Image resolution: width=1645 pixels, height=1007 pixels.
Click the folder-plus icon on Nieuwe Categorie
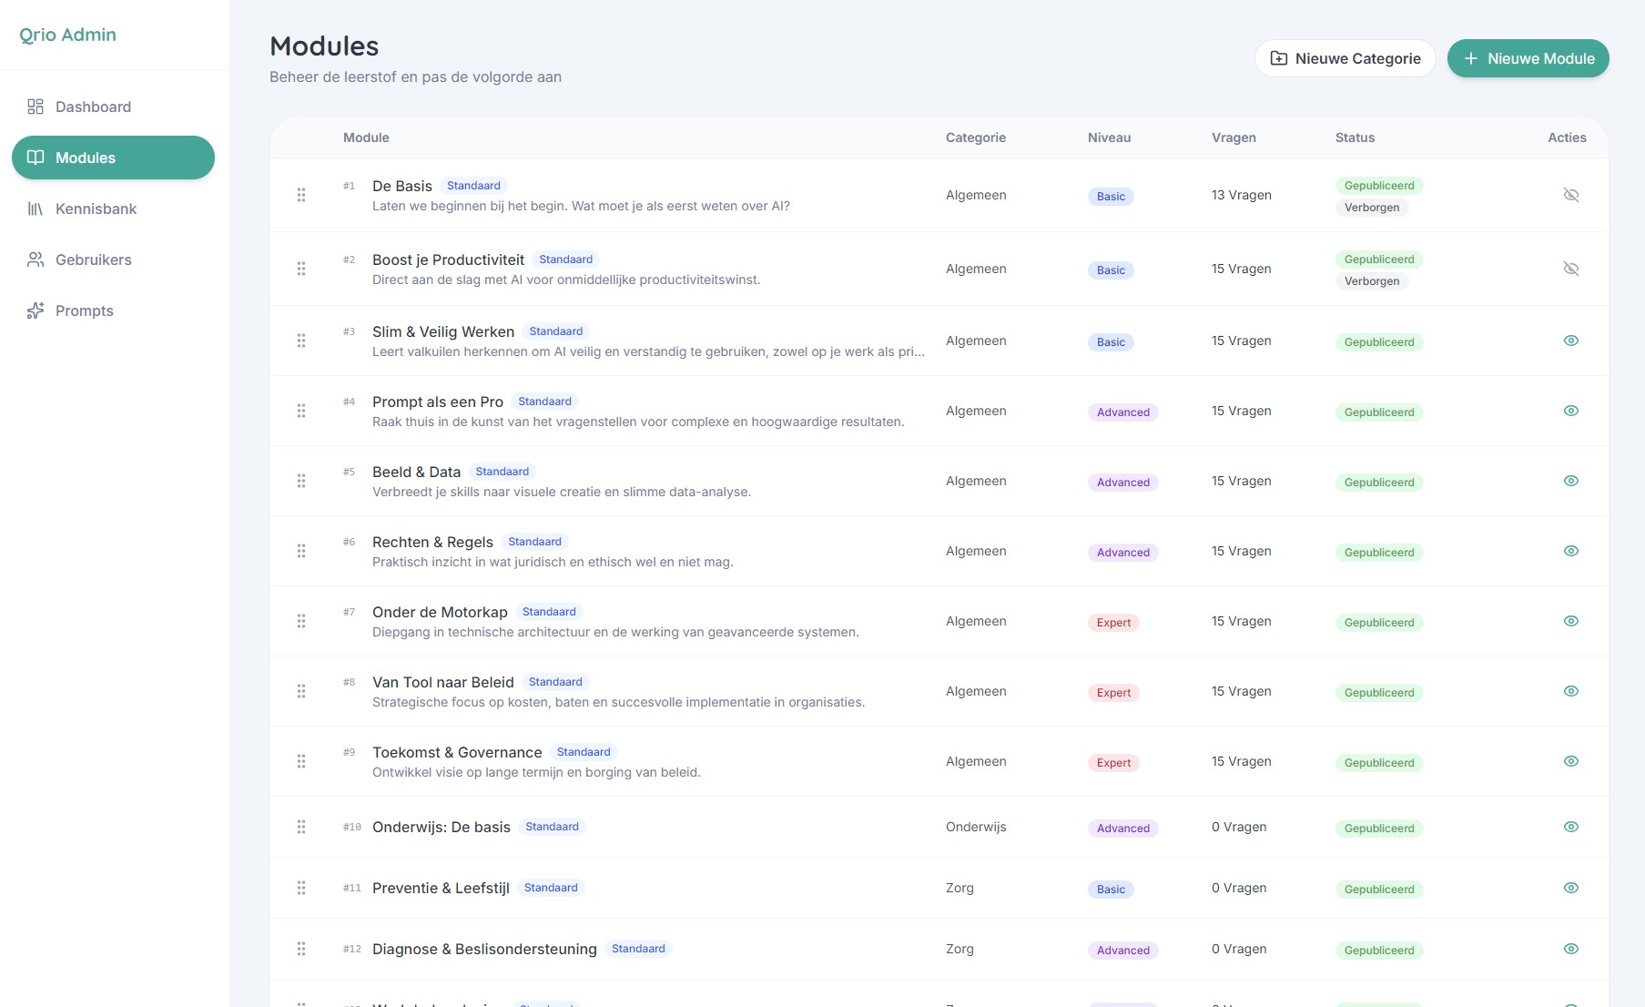tap(1278, 57)
